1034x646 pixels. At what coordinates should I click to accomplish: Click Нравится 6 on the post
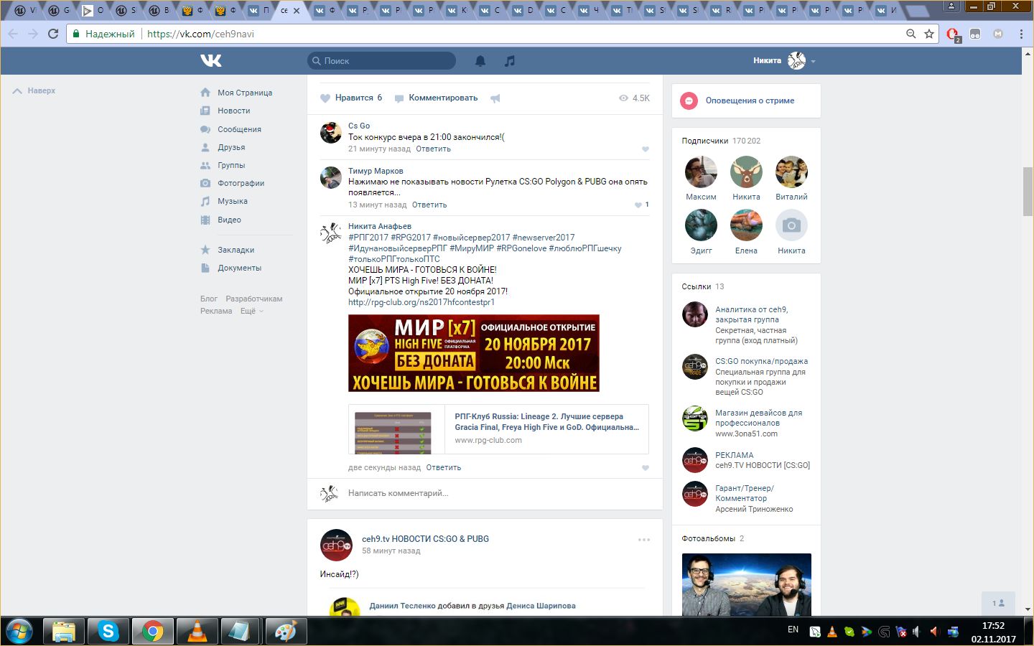coord(351,98)
